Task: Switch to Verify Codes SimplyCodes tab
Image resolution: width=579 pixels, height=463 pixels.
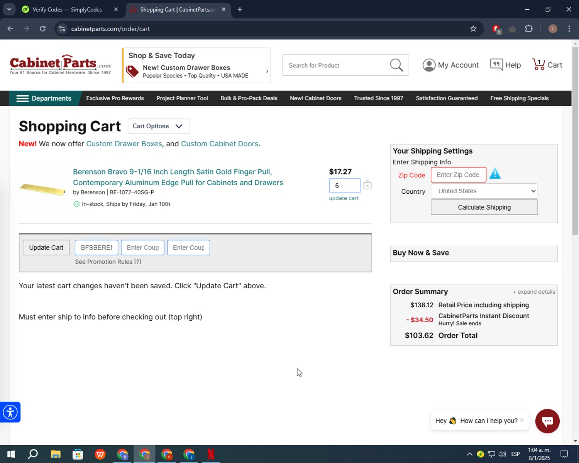Action: pyautogui.click(x=67, y=9)
